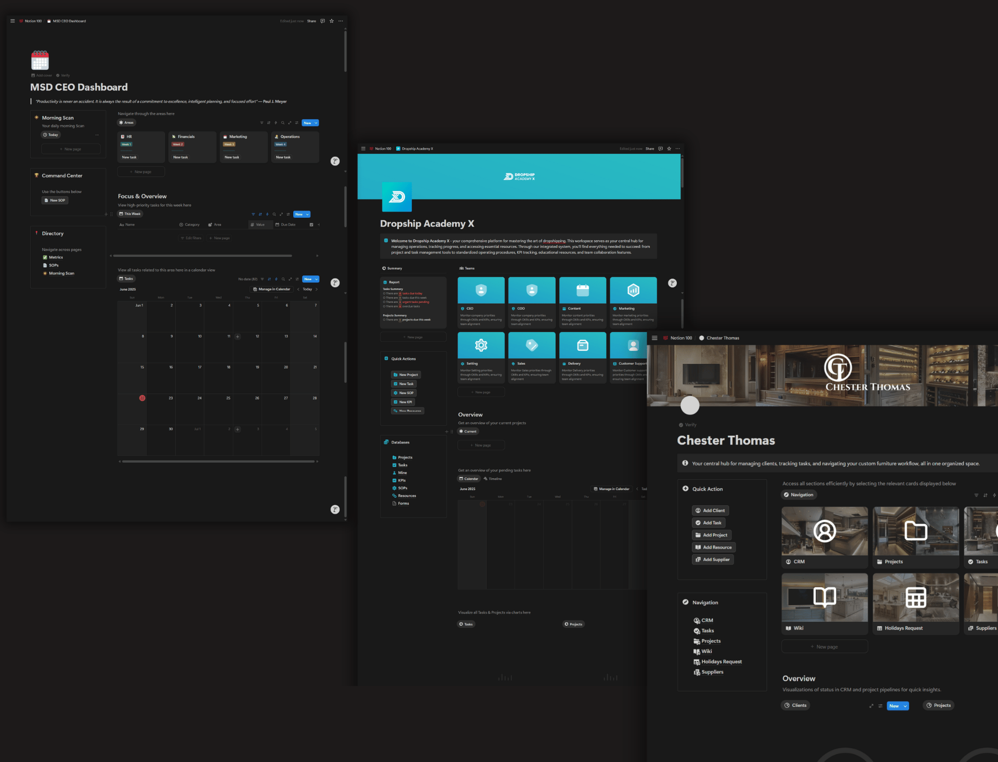Expand dropdown arrow on Chester Thomas New button

905,706
